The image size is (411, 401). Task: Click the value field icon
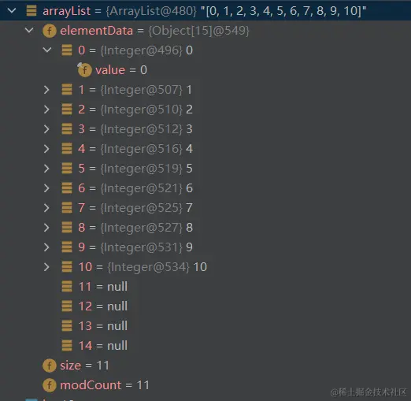point(84,70)
